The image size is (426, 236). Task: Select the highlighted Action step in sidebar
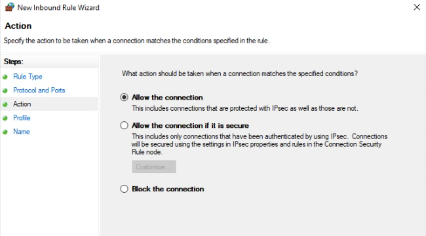coord(22,104)
